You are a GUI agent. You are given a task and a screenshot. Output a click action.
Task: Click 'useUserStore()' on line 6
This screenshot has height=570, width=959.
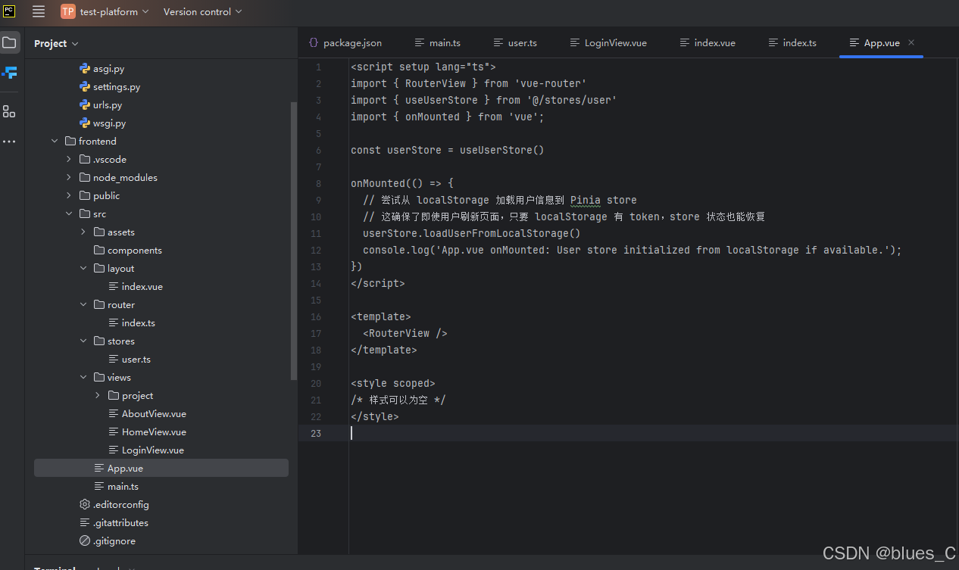point(502,150)
